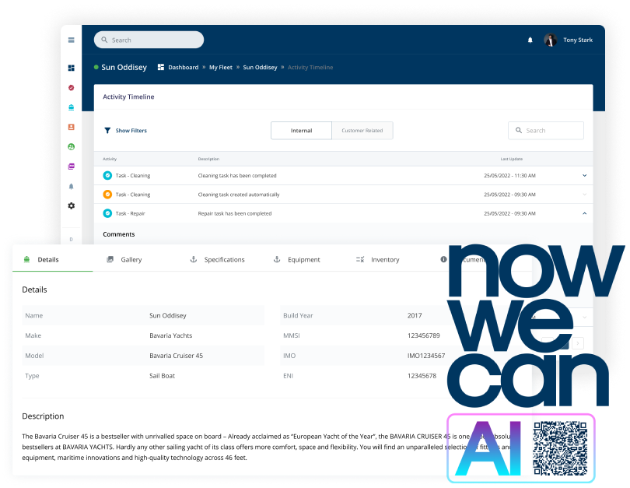630x488 pixels.
Task: Open the hamburger menu in the sidebar
Action: click(71, 40)
